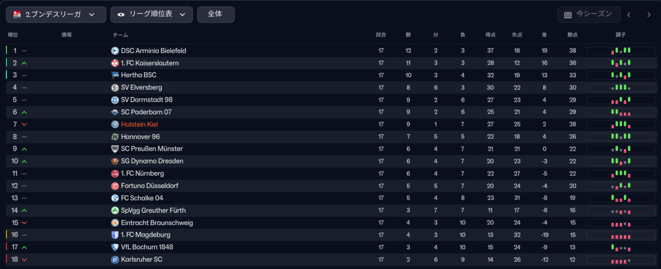
Task: Go to the previous season with left arrow
Action: tap(629, 15)
